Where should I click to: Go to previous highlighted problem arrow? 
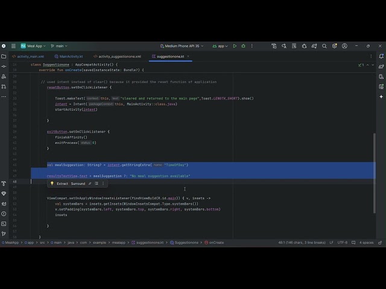[367, 65]
